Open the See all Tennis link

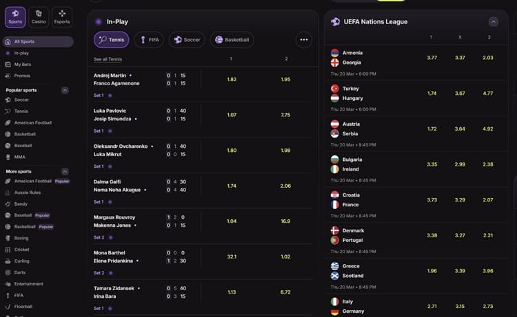click(108, 60)
